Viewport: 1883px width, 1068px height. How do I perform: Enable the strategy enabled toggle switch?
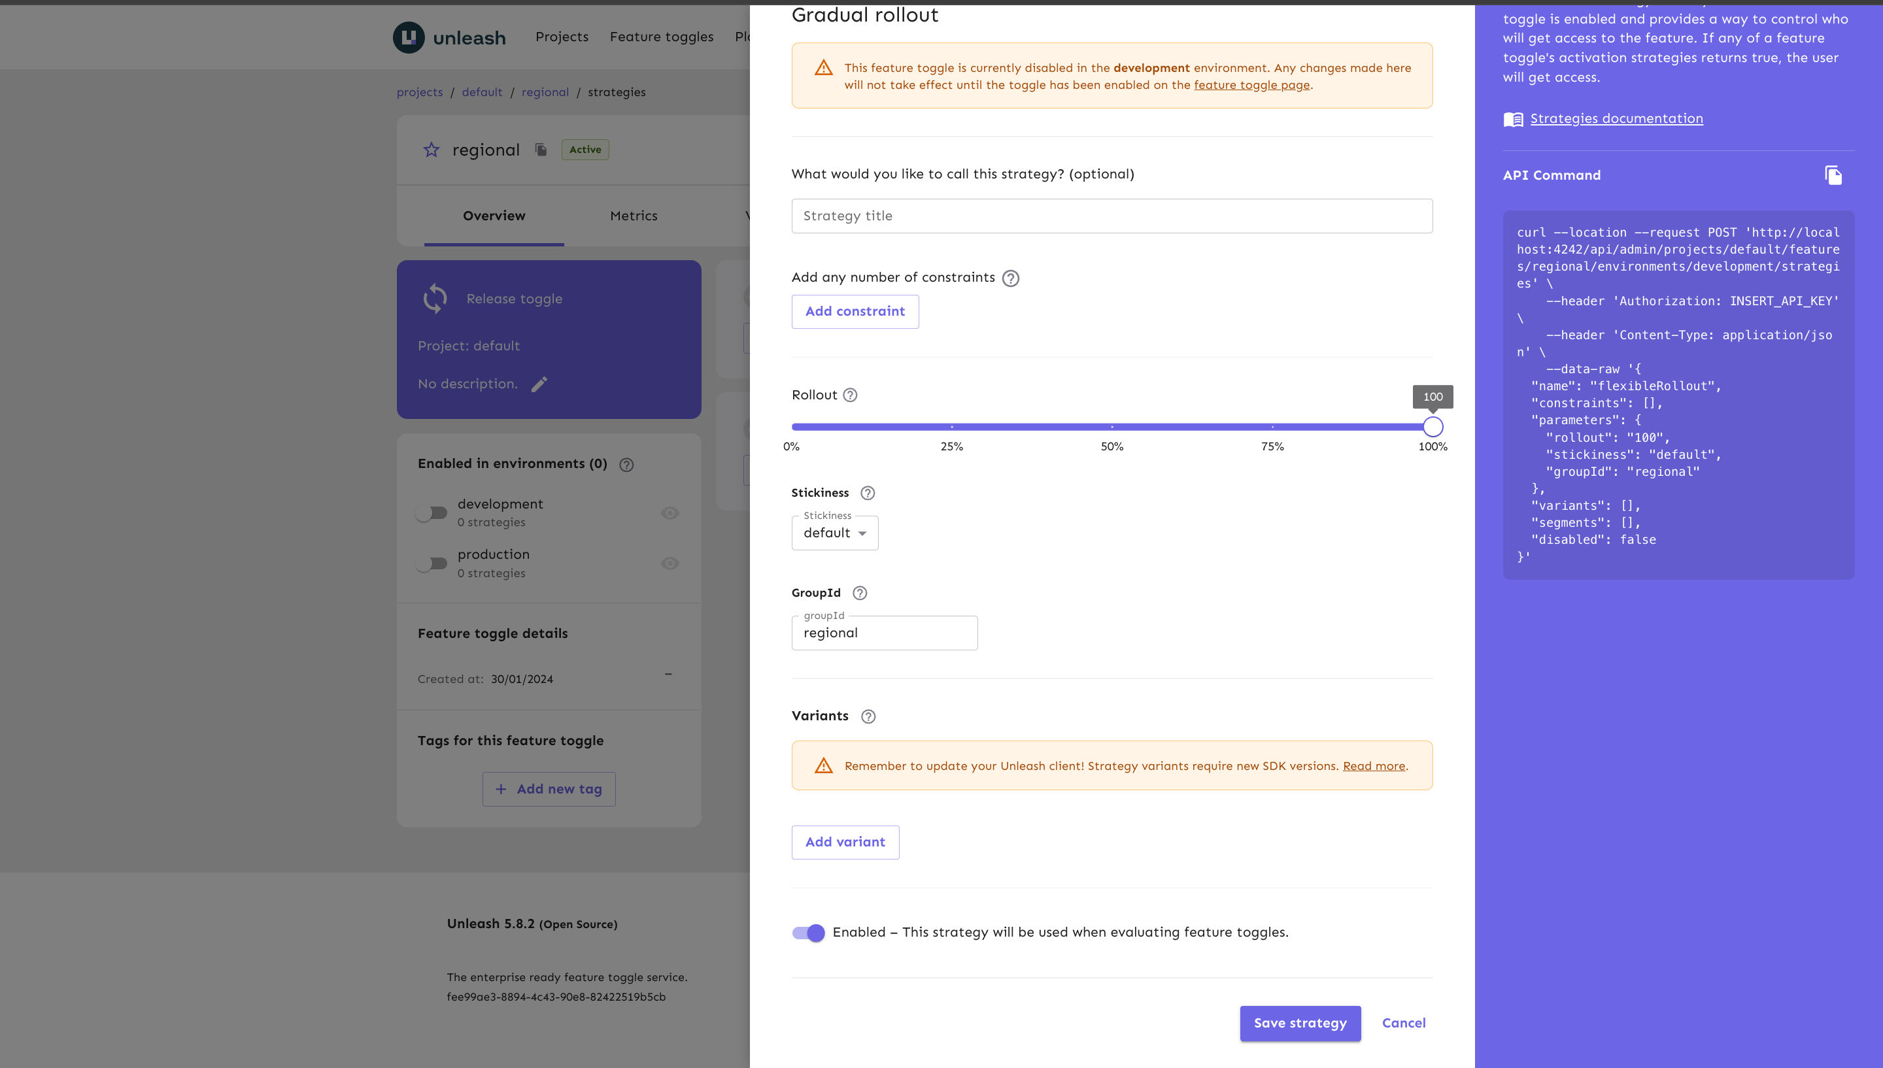click(x=808, y=931)
